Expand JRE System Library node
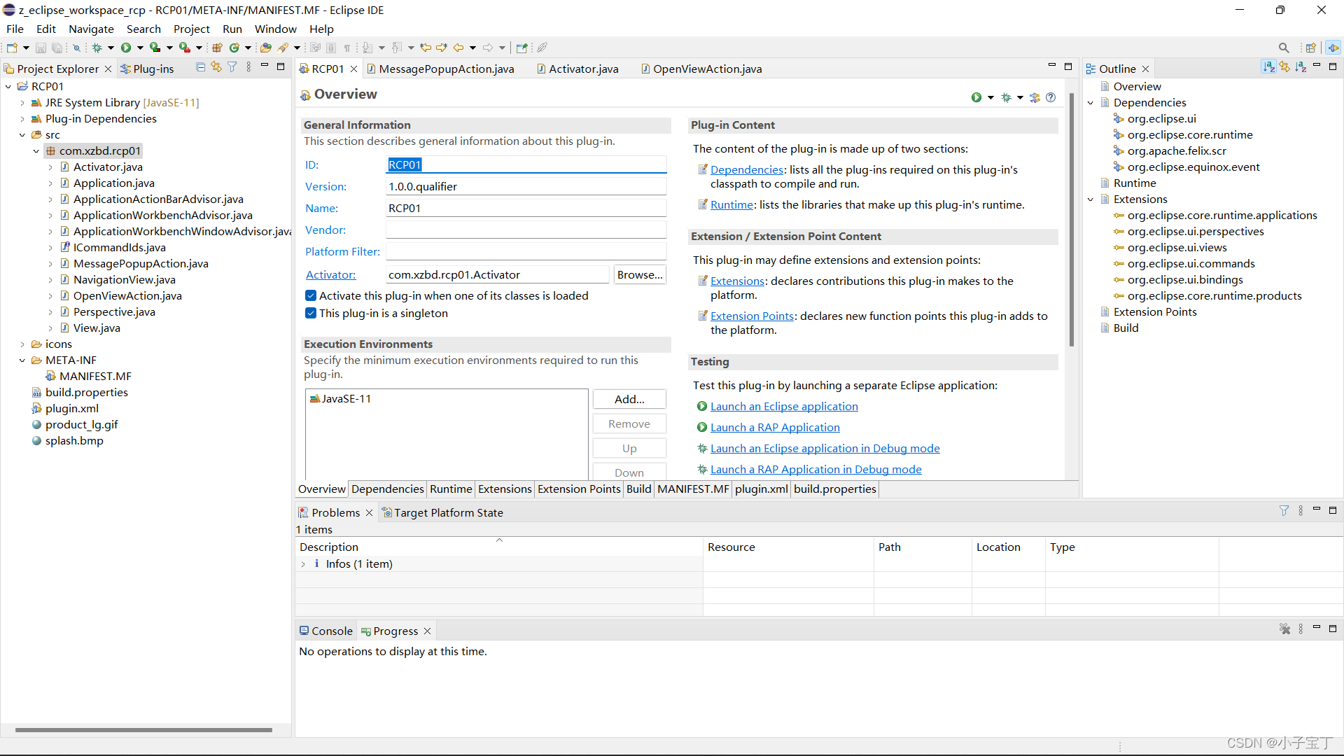The height and width of the screenshot is (756, 1344). (x=22, y=102)
